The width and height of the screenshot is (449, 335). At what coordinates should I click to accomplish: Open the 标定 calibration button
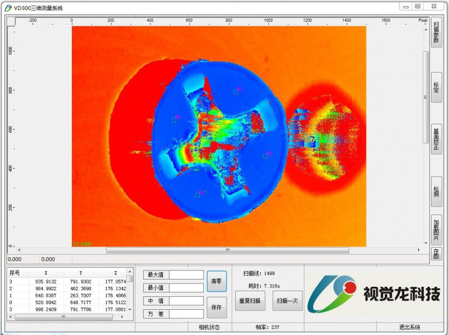436,87
